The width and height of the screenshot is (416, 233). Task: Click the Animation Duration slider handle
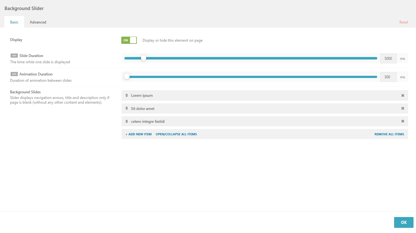[x=127, y=77]
